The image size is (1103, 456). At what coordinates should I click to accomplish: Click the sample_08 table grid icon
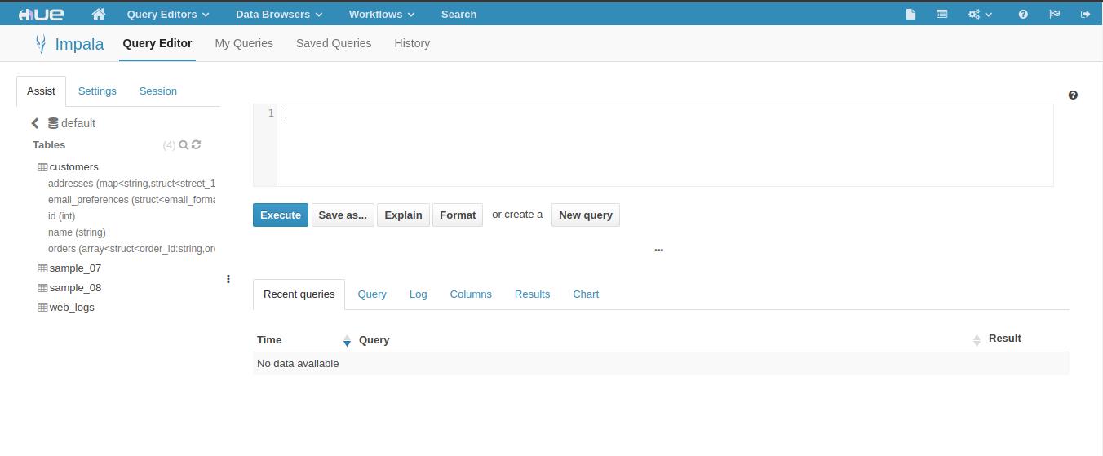tap(42, 288)
